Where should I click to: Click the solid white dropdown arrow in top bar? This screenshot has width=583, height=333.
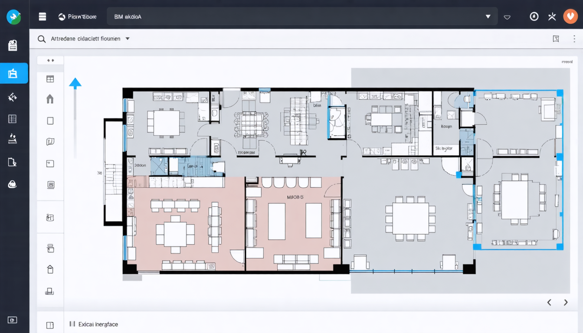pyautogui.click(x=488, y=16)
